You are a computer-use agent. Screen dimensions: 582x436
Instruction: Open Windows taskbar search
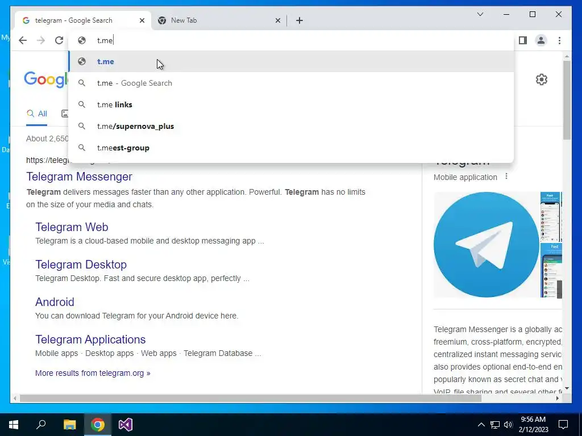click(x=41, y=425)
